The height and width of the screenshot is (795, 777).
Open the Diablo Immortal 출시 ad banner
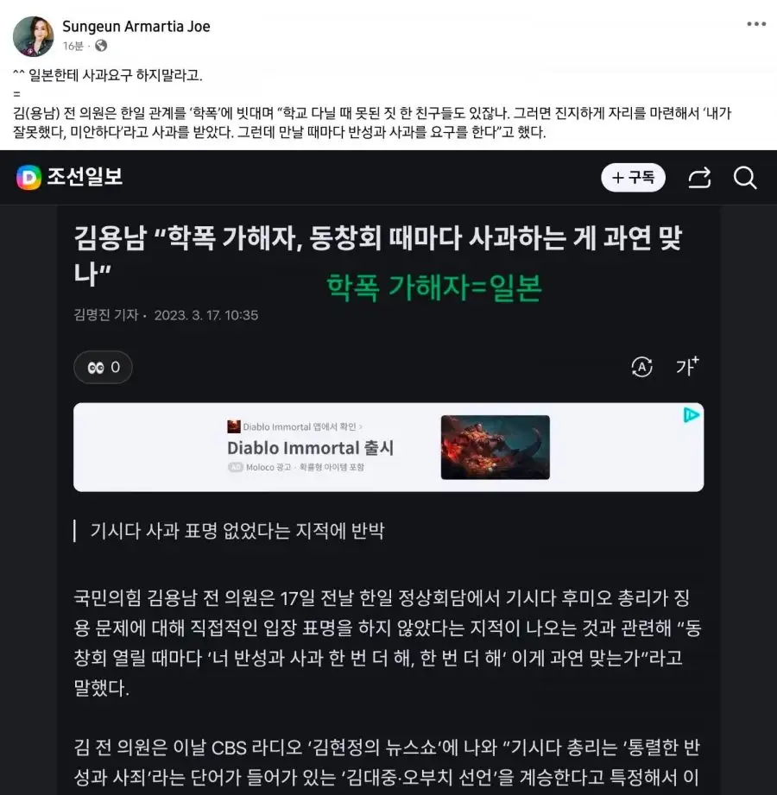click(388, 447)
